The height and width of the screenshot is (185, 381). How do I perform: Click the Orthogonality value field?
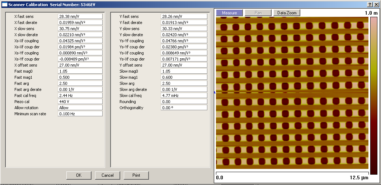coord(184,108)
